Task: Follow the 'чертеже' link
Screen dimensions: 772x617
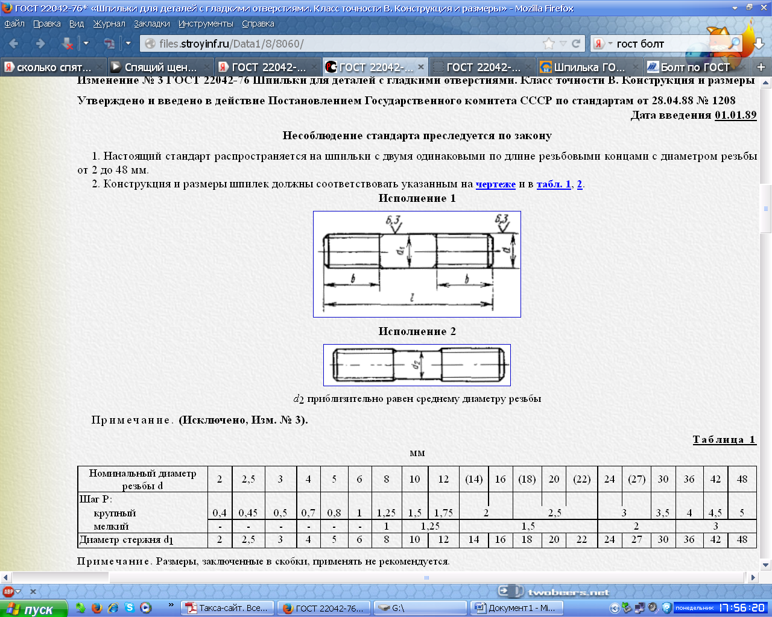Action: pyautogui.click(x=496, y=184)
